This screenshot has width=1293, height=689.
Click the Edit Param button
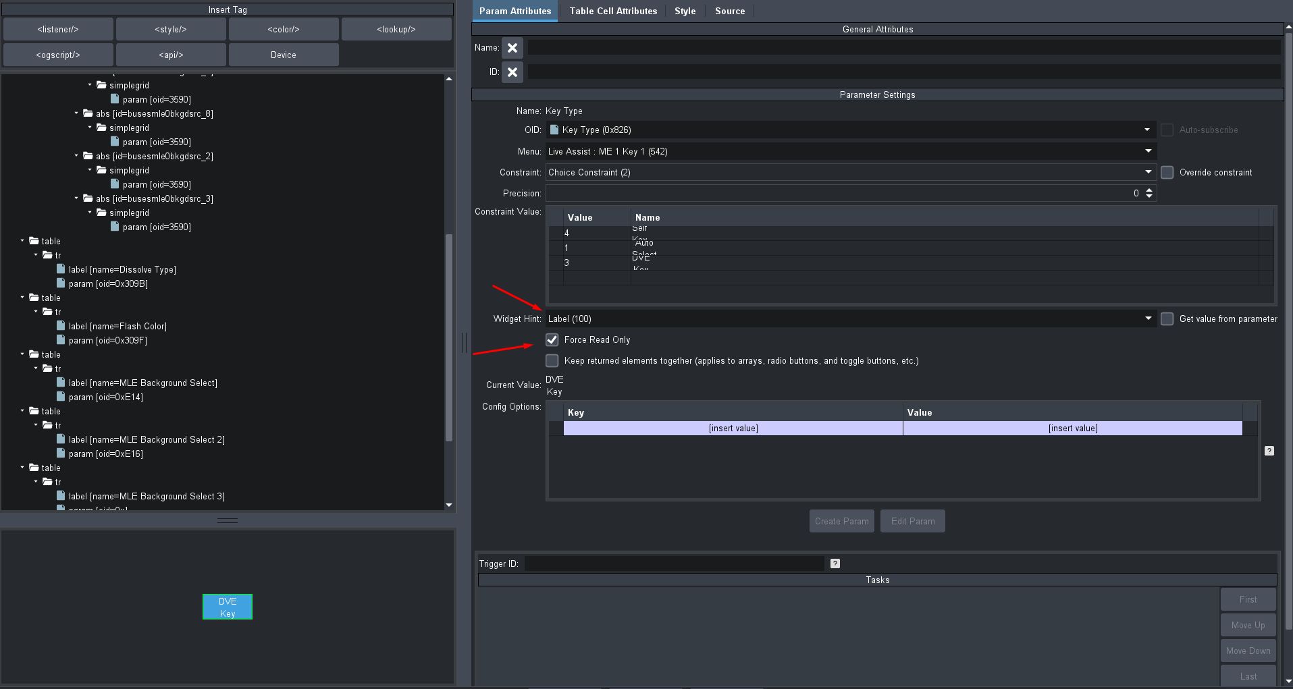(x=913, y=521)
